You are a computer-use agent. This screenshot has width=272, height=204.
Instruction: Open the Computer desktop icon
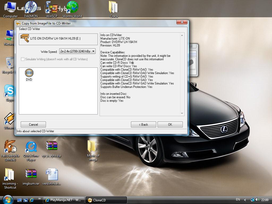pos(10,9)
